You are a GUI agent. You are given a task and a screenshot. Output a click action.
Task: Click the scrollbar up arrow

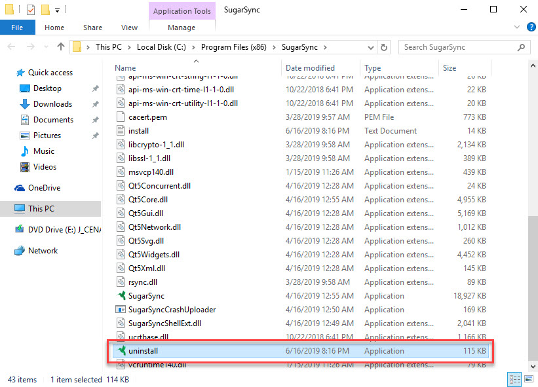533,66
